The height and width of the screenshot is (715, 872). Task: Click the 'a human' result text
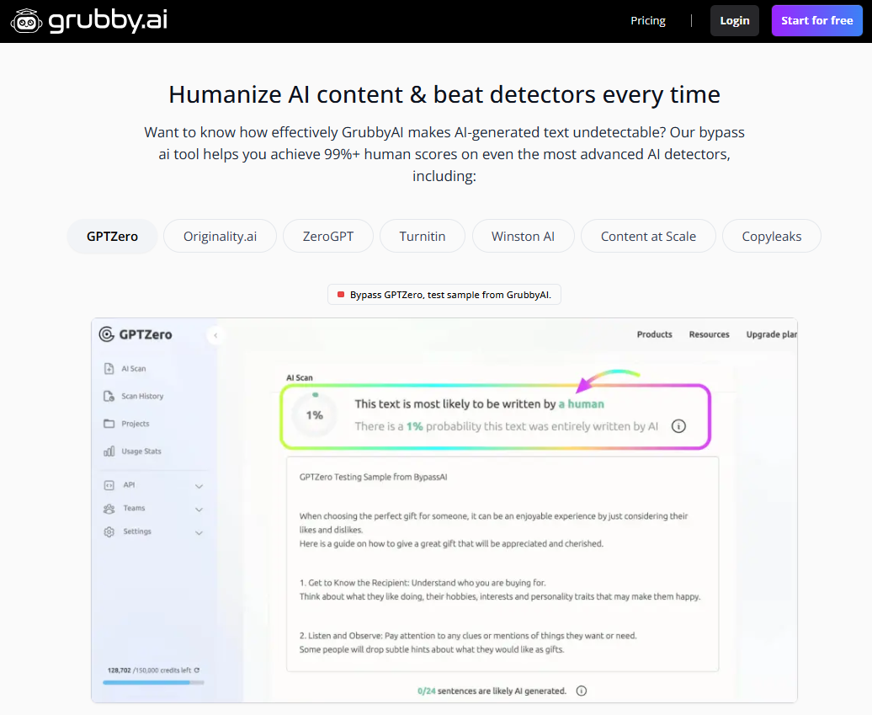[581, 404]
